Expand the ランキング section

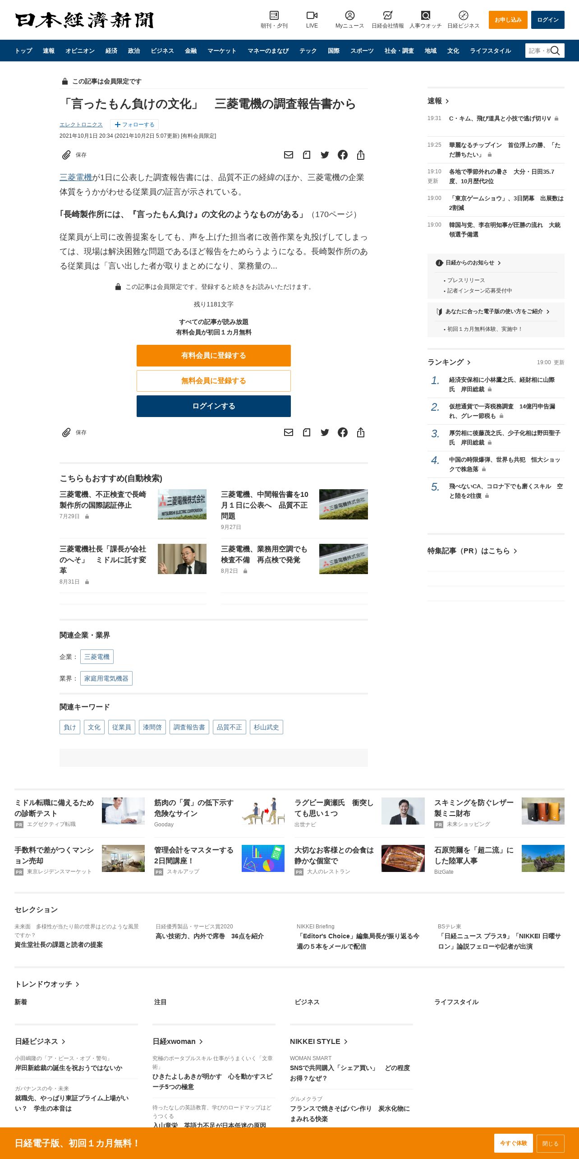pyautogui.click(x=449, y=362)
